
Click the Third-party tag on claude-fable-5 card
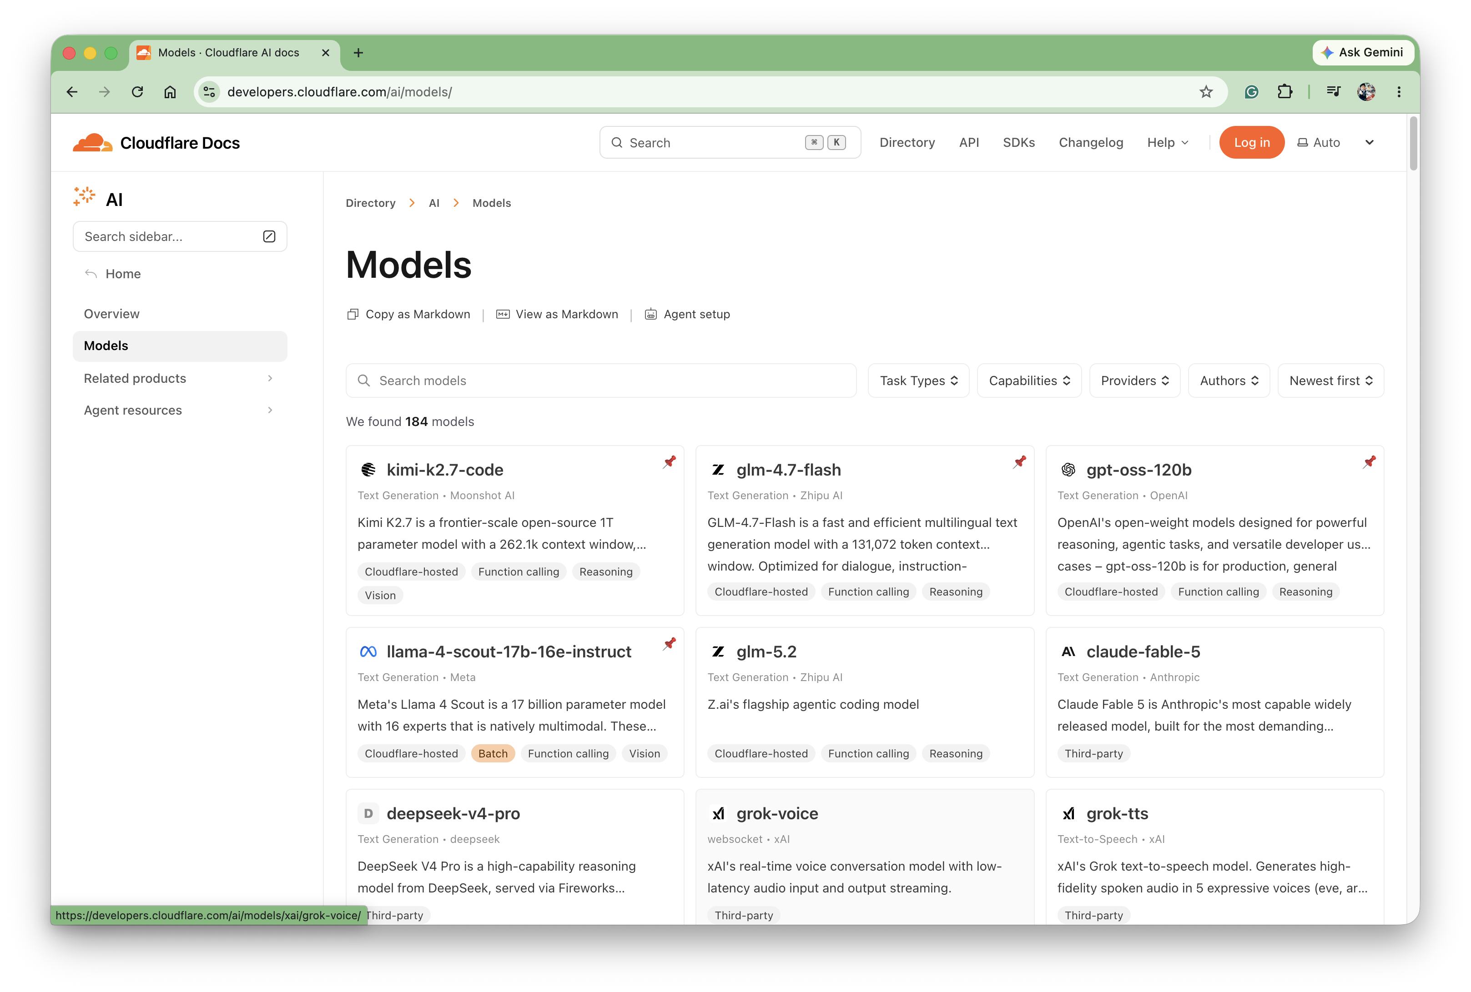point(1094,753)
